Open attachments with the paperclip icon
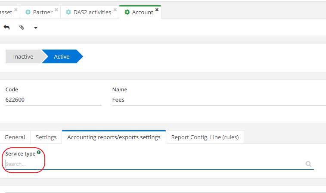Viewport: 326px width, 193px height. (22, 28)
